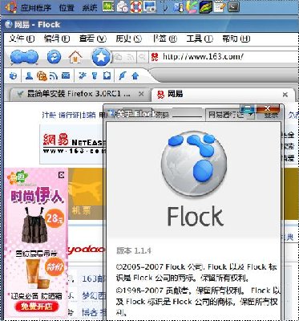
Task: Open the system monitor green panel applet
Action: [108, 6]
